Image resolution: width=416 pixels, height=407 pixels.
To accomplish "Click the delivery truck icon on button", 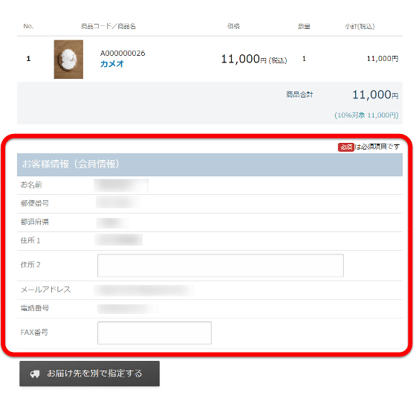I will [35, 374].
